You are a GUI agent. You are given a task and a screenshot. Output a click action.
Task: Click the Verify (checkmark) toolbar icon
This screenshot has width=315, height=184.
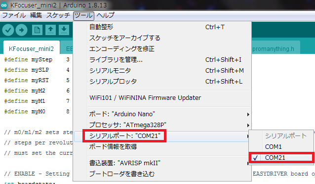point(8,30)
